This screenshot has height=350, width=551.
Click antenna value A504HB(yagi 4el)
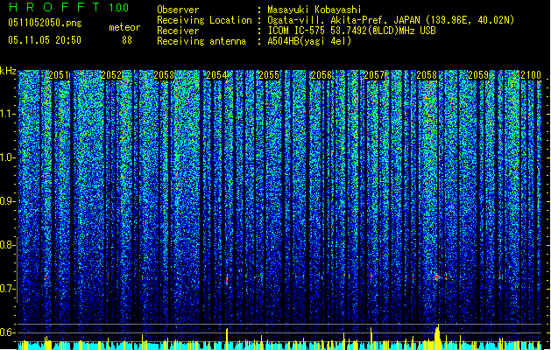[309, 41]
